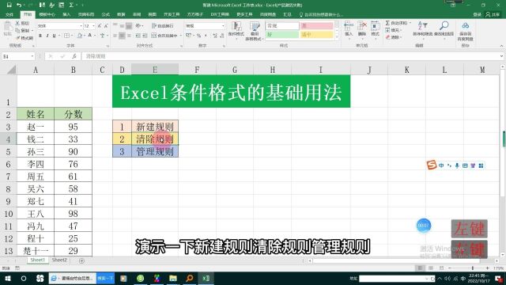This screenshot has height=285, width=506.
Task: Click AutoSum (自动求和) in editing group
Action: point(396,23)
